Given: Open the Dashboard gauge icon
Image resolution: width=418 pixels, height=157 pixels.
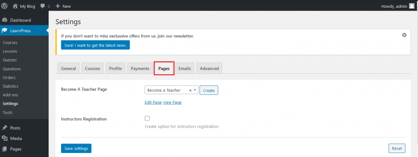Looking at the screenshot, I should 4,20.
